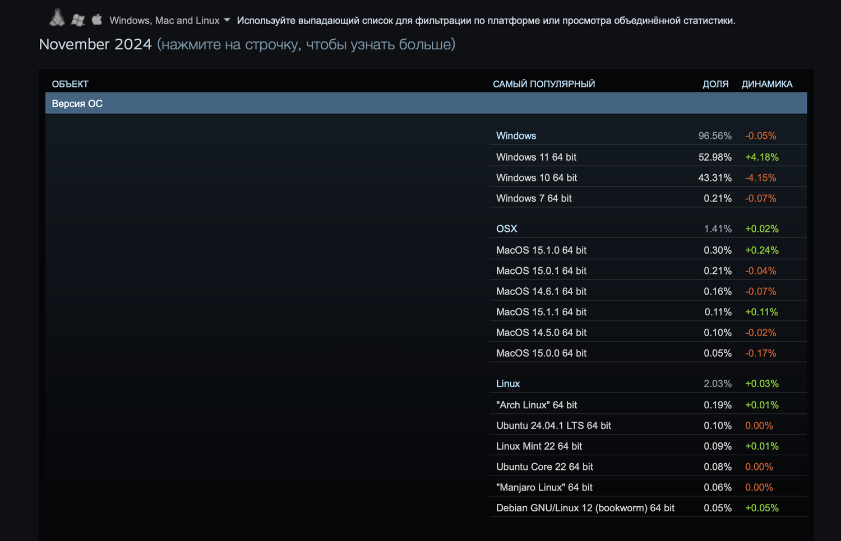This screenshot has height=541, width=841.
Task: Click the MacOS 15.1.0 change "+0.24%"
Action: tap(762, 250)
